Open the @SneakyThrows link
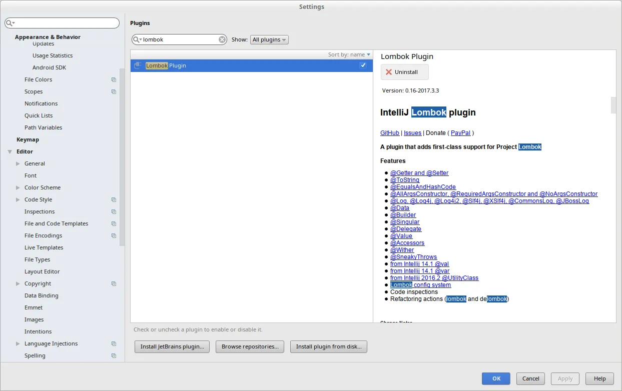Screen dimensions: 622x391 (413, 257)
